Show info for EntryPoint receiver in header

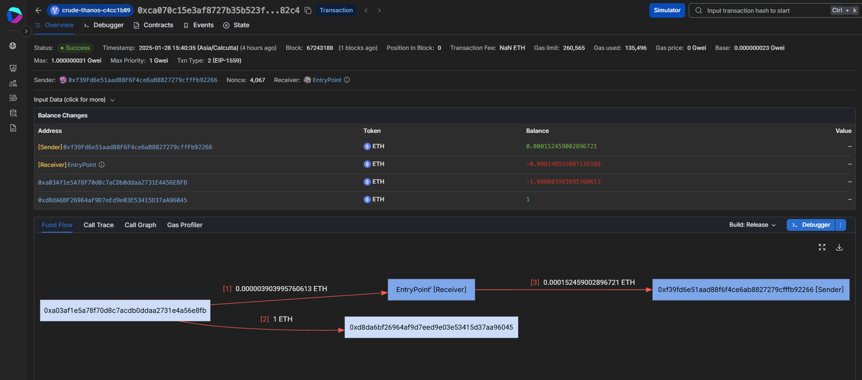pyautogui.click(x=347, y=80)
